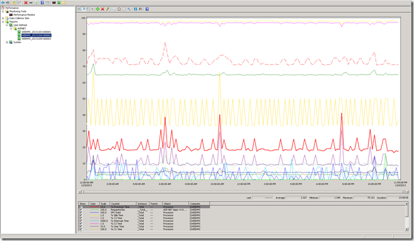Select the System tree item
Viewport: 414px width, 241px height.
coord(17,42)
